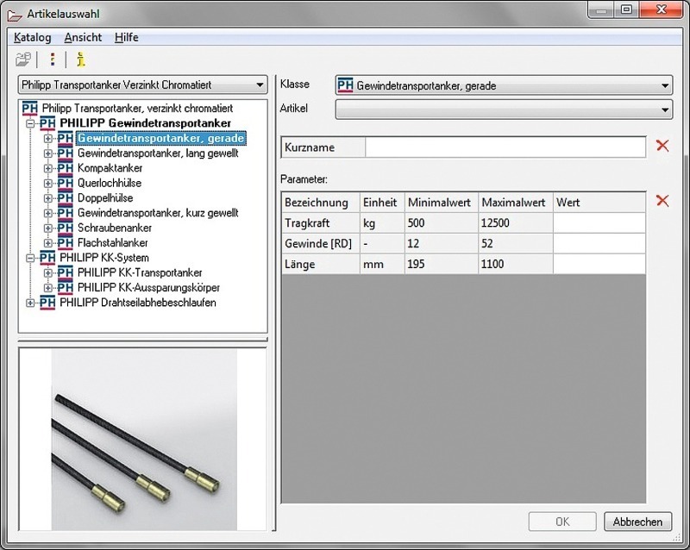Collapse PHILIPP Gewindetransportanker tree node

[x=30, y=123]
